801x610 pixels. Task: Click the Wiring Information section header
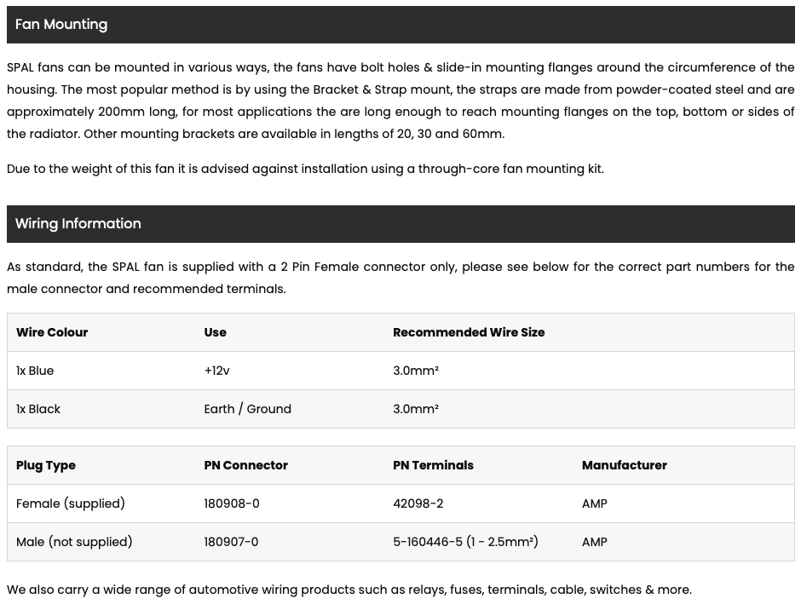tap(400, 224)
